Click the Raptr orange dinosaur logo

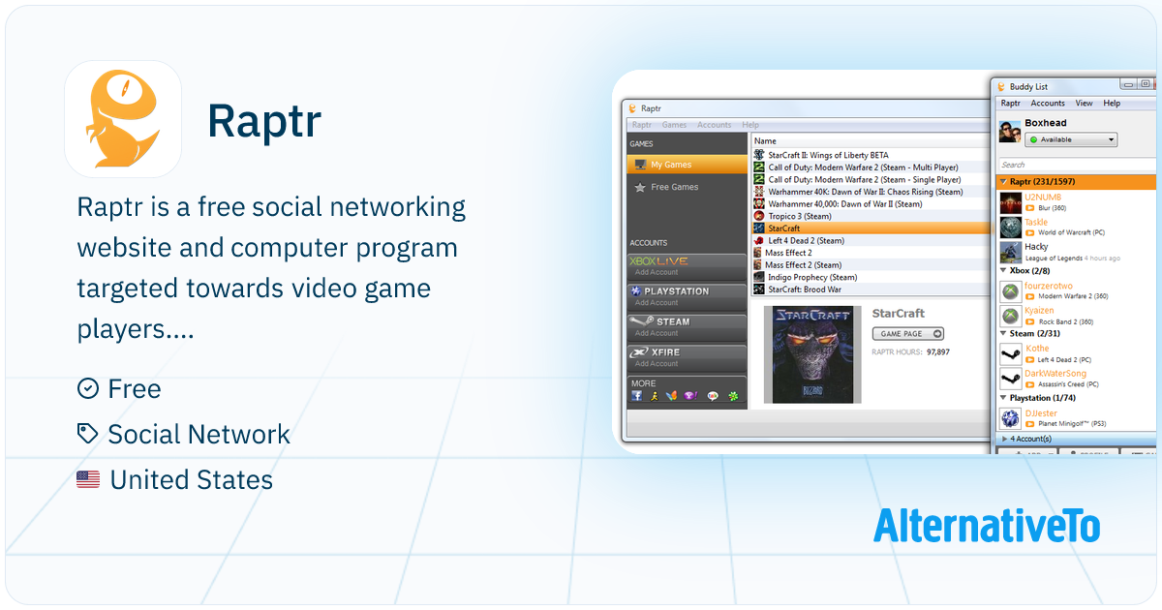pyautogui.click(x=123, y=119)
